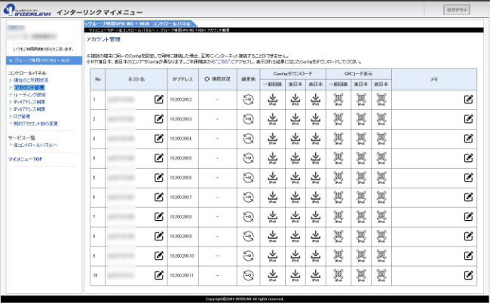Click key renewal icon in row 7
The width and height of the screenshot is (490, 303).
[249, 216]
